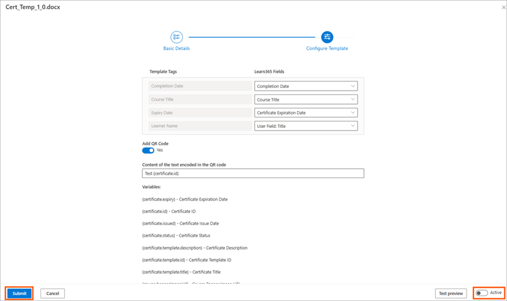Click the Basic Details step icon

pos(176,37)
